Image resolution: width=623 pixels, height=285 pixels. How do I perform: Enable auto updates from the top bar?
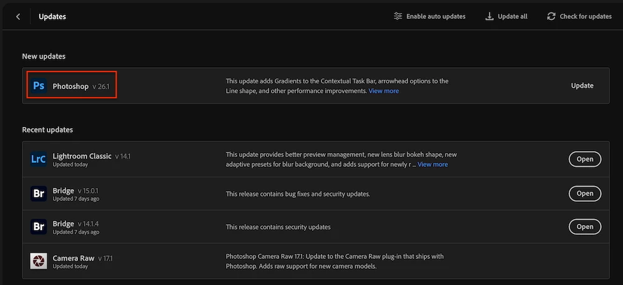pos(435,16)
